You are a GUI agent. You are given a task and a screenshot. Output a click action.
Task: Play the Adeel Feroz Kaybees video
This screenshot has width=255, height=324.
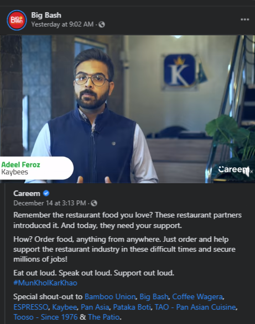pyautogui.click(x=127, y=109)
